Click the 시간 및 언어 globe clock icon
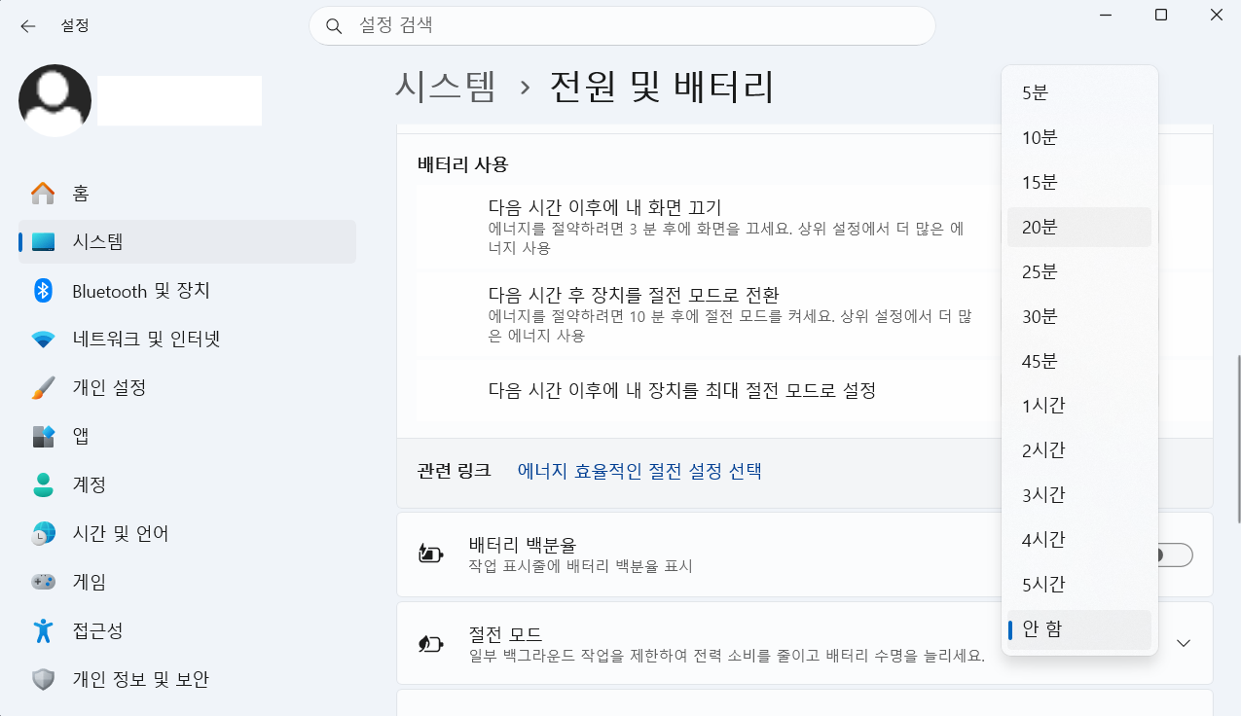This screenshot has height=716, width=1241. (43, 533)
